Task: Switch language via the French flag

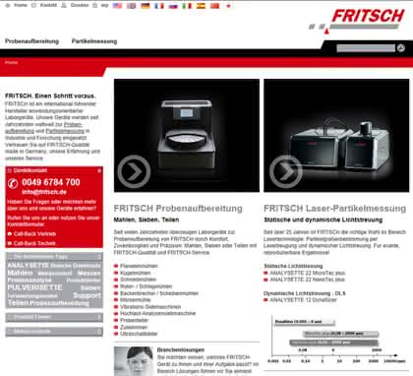Action: 159,6
